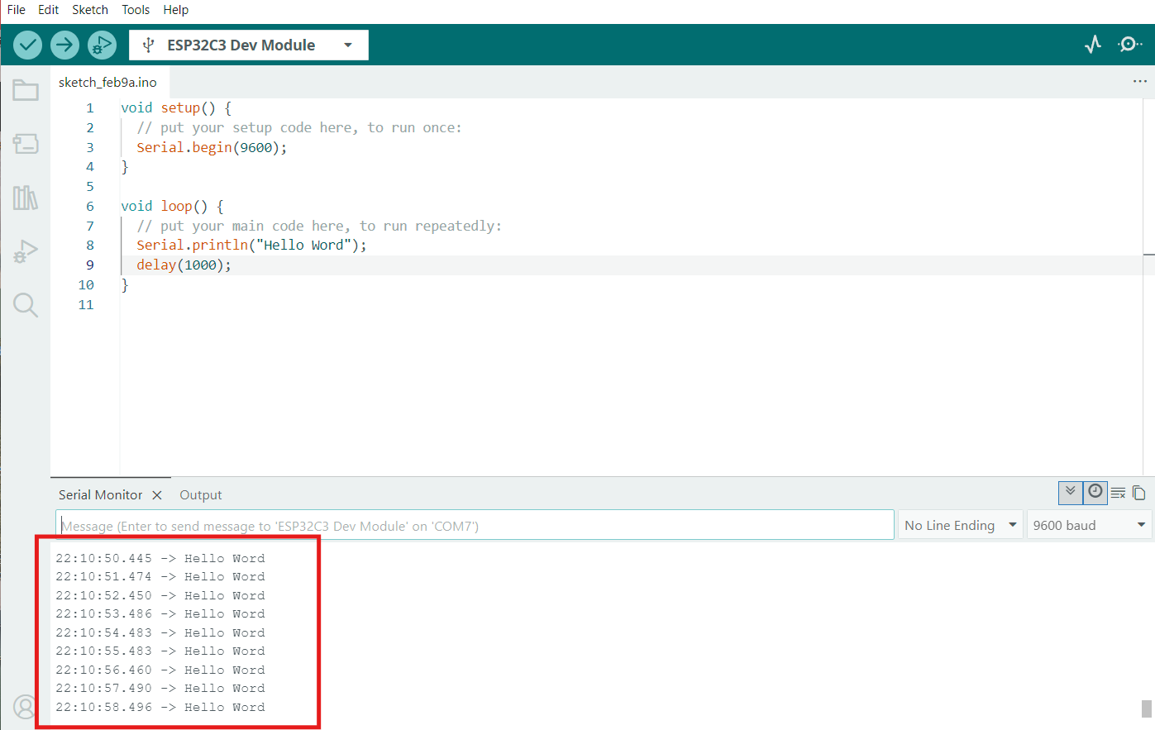Screen dimensions: 1155x730
Task: Open Serial Monitor via magnifier icon
Action: [x=1129, y=45]
